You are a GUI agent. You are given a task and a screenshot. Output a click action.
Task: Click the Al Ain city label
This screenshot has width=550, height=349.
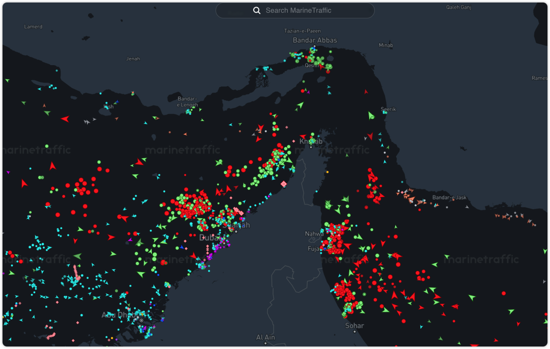[x=266, y=337]
